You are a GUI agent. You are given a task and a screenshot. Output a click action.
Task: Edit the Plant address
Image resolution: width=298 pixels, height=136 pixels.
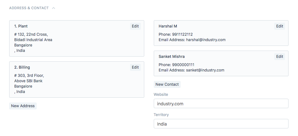[135, 26]
